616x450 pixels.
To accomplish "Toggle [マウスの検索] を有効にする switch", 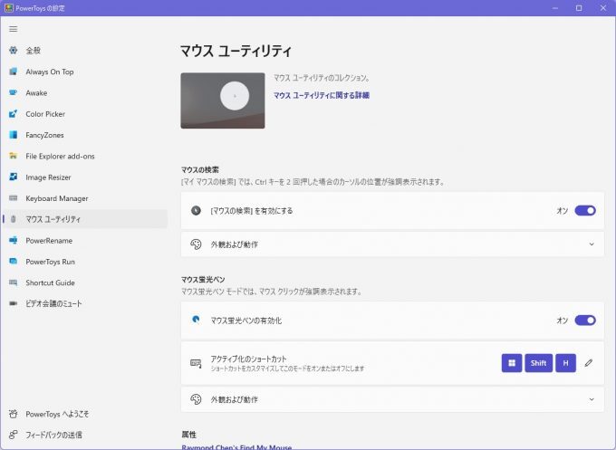I will pos(585,210).
